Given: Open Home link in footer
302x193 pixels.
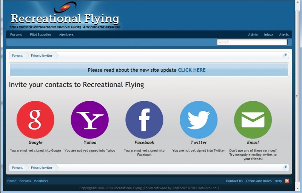Looking at the screenshot, I should tap(12, 181).
